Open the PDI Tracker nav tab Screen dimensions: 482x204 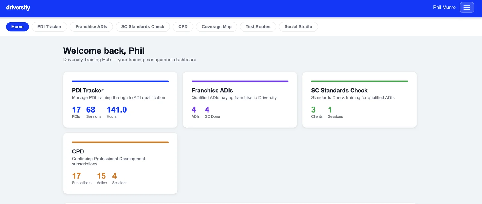tap(49, 27)
